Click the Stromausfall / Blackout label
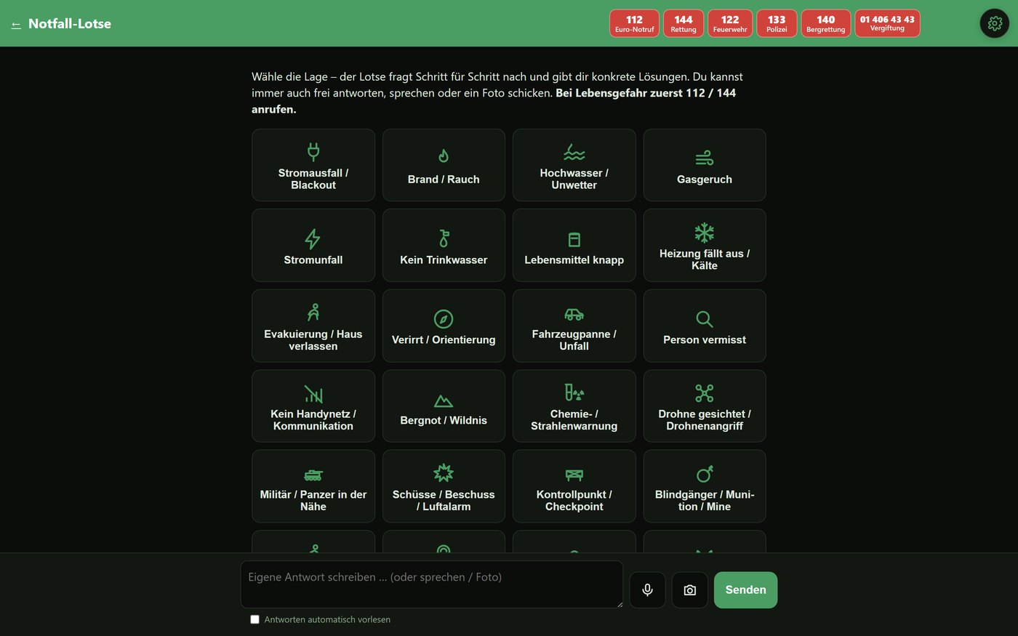 [x=313, y=179]
